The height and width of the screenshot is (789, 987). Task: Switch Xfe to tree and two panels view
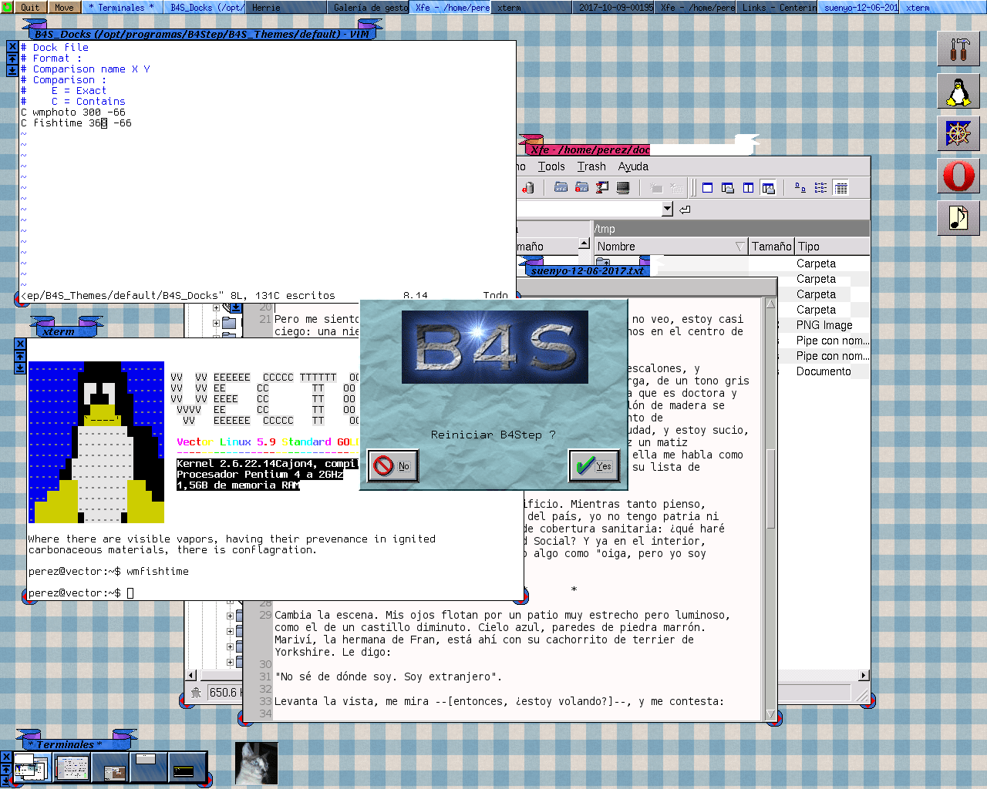point(768,187)
